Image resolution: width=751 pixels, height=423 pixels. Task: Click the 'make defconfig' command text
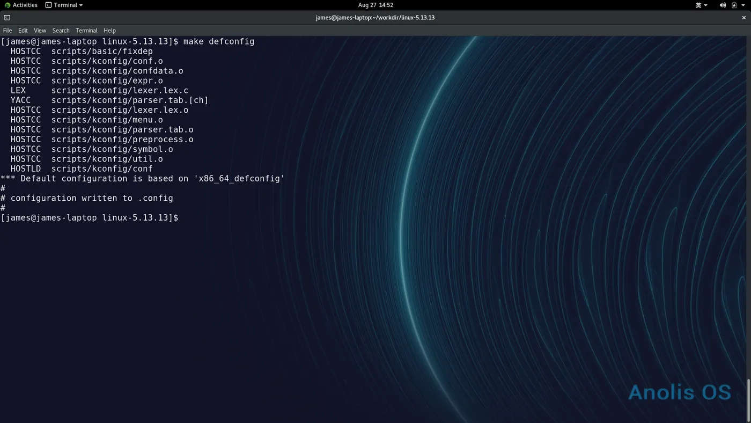219,41
